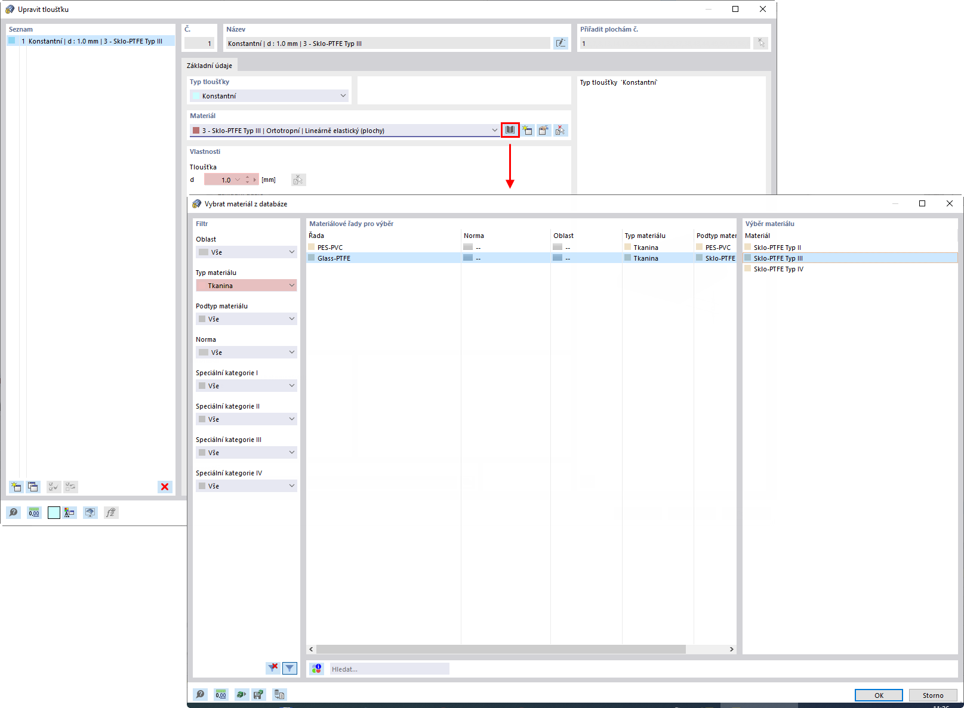
Task: Click the thickness d parameter icon
Action: [x=298, y=180]
